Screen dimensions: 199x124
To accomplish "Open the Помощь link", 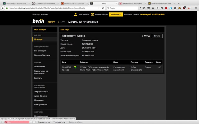I will (36, 15).
